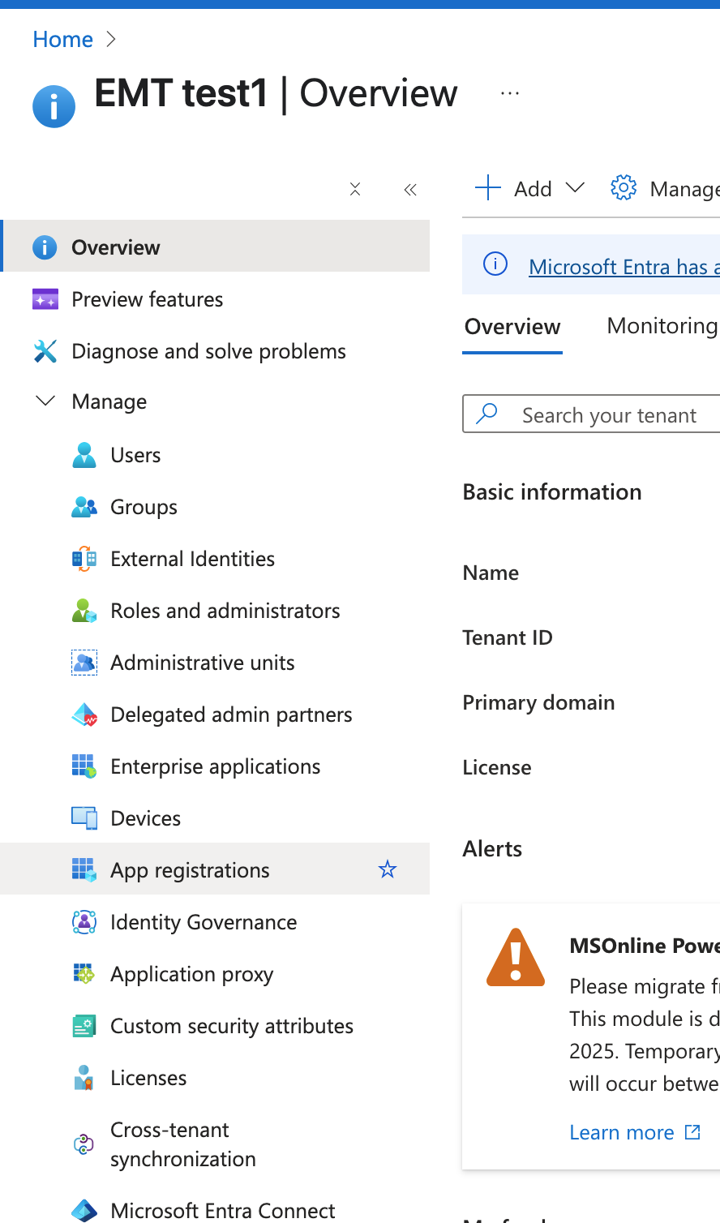Open App registrations
This screenshot has width=720, height=1223.
tap(215, 869)
